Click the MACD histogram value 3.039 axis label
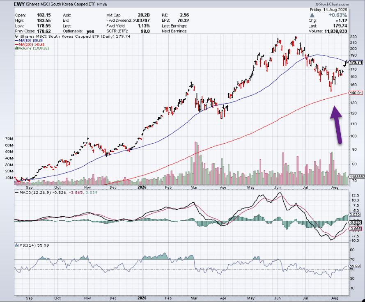Viewport: 365px width, 302px height. (355, 215)
